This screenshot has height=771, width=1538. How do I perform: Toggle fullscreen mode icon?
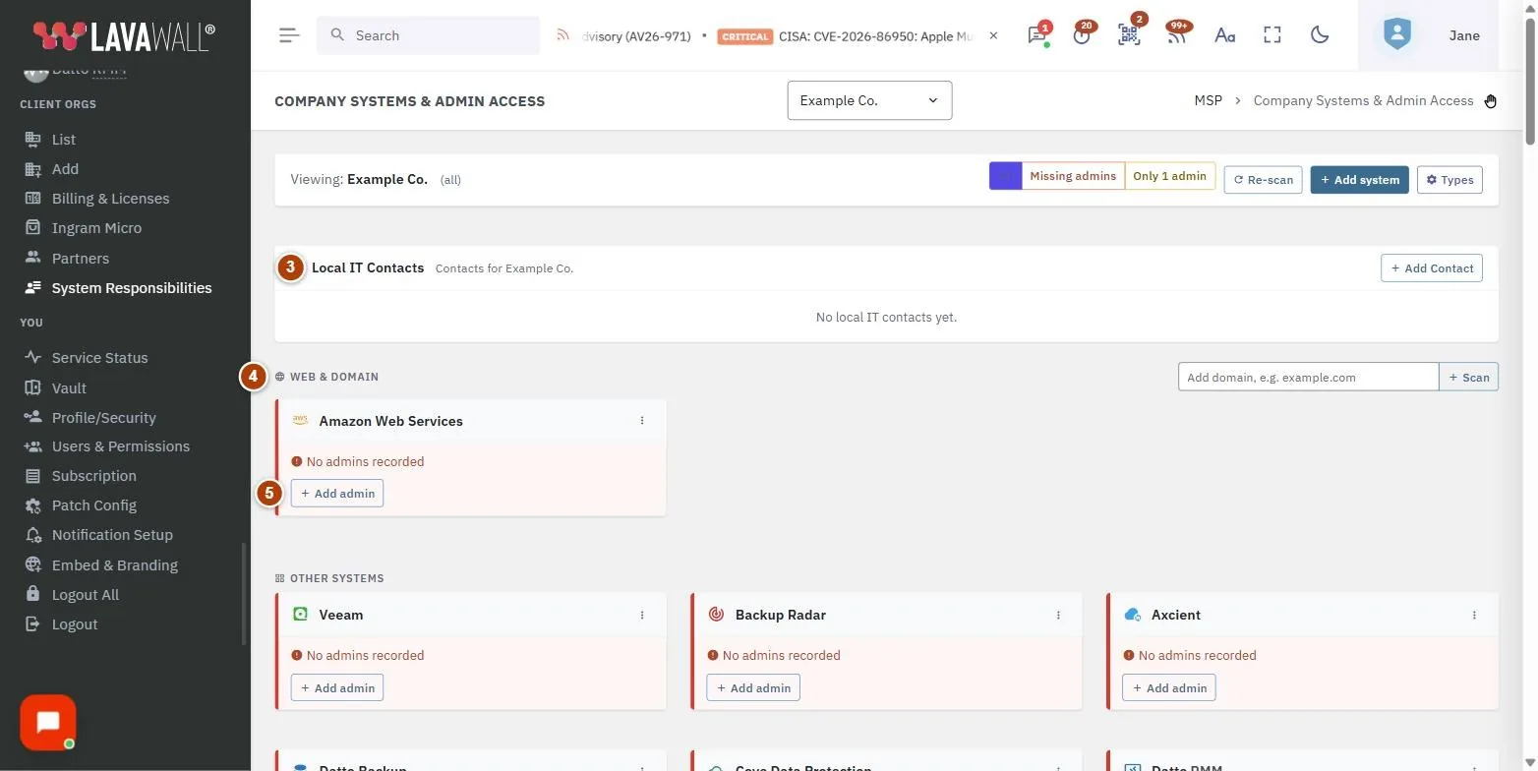pos(1272,35)
